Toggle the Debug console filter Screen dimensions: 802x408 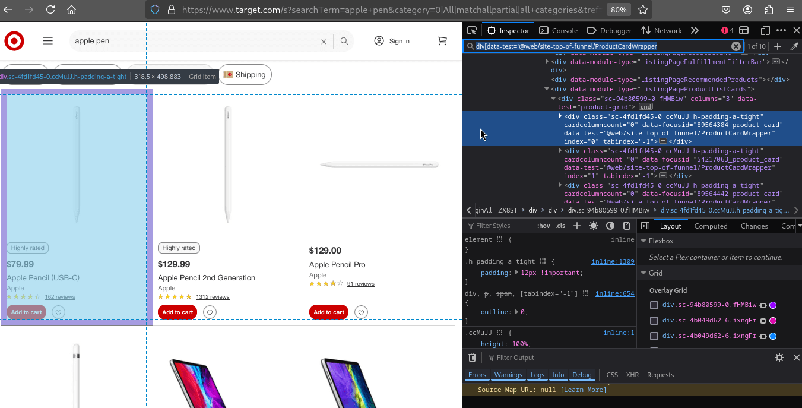[x=582, y=375]
